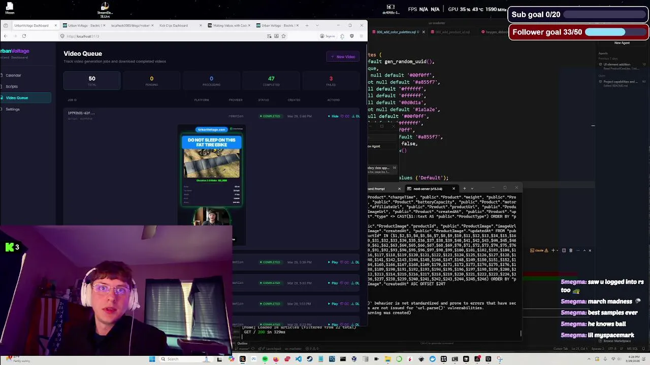Open File Explorer folder on the taskbar
The image size is (650, 365).
[x=387, y=359]
